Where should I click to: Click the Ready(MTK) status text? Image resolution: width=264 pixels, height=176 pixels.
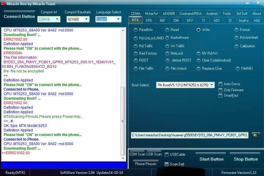coord(15,173)
